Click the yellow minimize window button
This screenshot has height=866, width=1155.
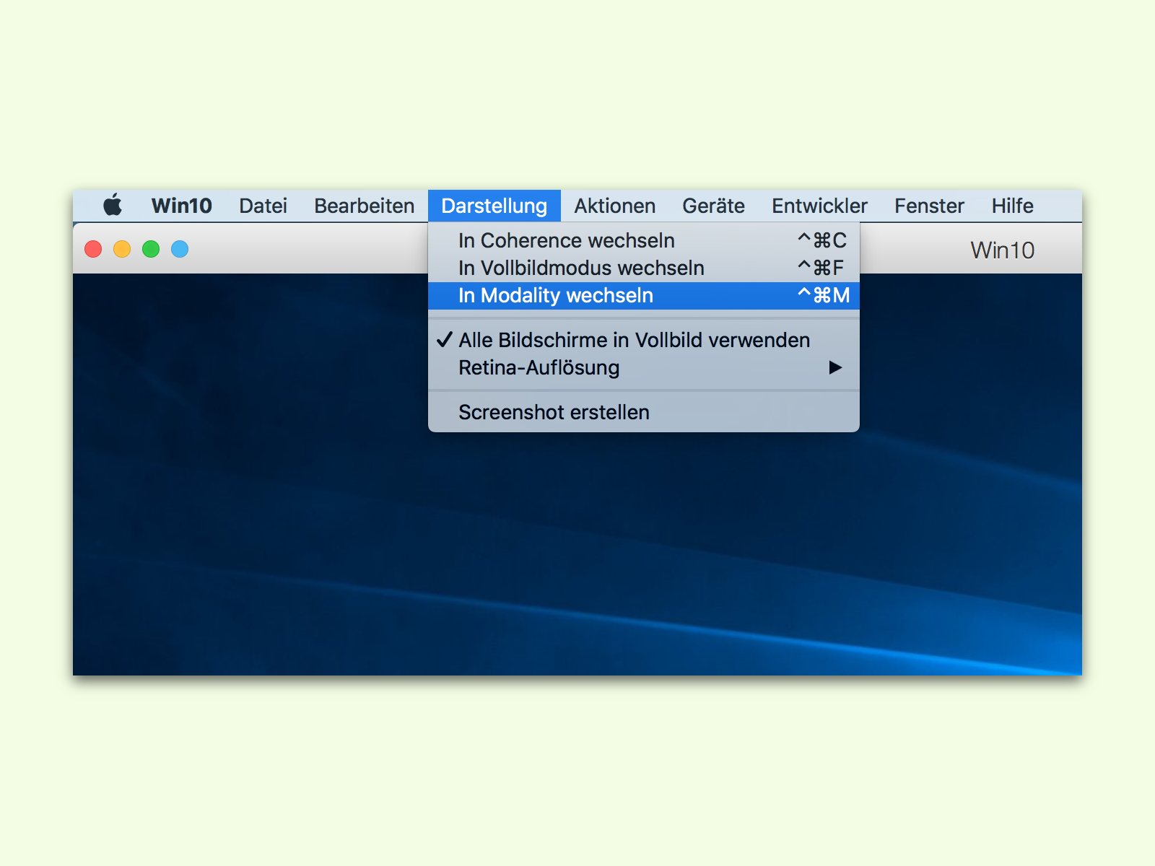pyautogui.click(x=122, y=249)
